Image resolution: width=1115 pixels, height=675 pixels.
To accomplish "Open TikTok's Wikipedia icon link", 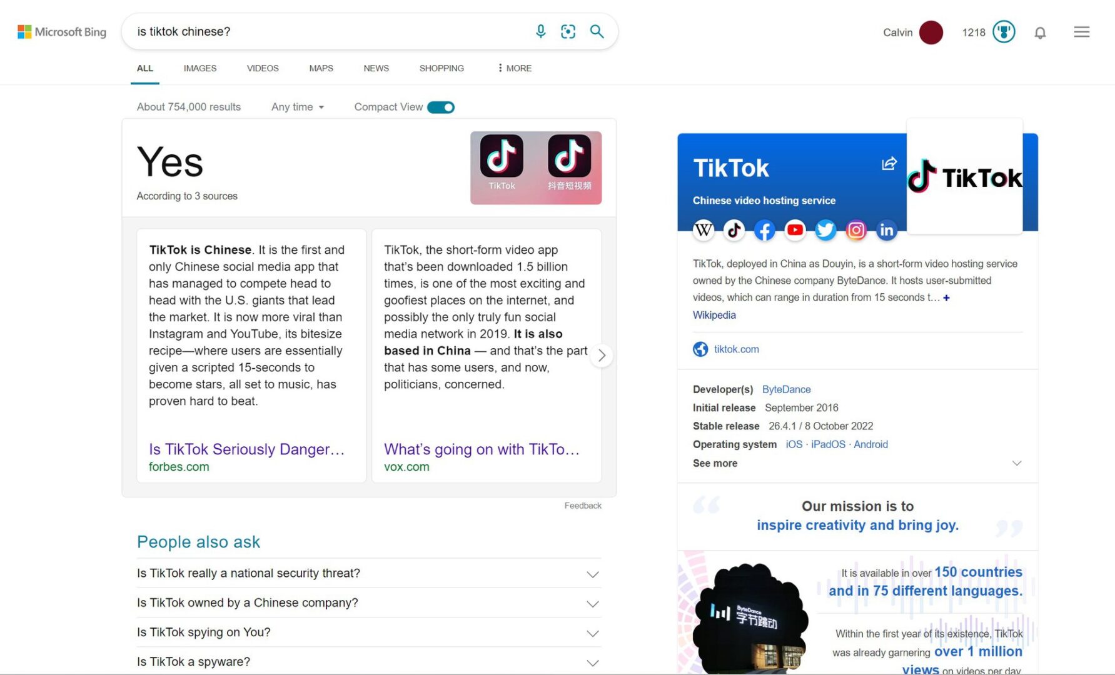I will (704, 230).
